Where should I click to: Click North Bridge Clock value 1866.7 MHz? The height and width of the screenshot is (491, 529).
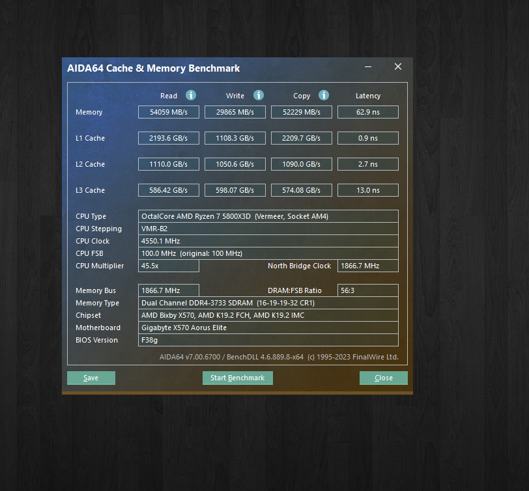point(367,266)
